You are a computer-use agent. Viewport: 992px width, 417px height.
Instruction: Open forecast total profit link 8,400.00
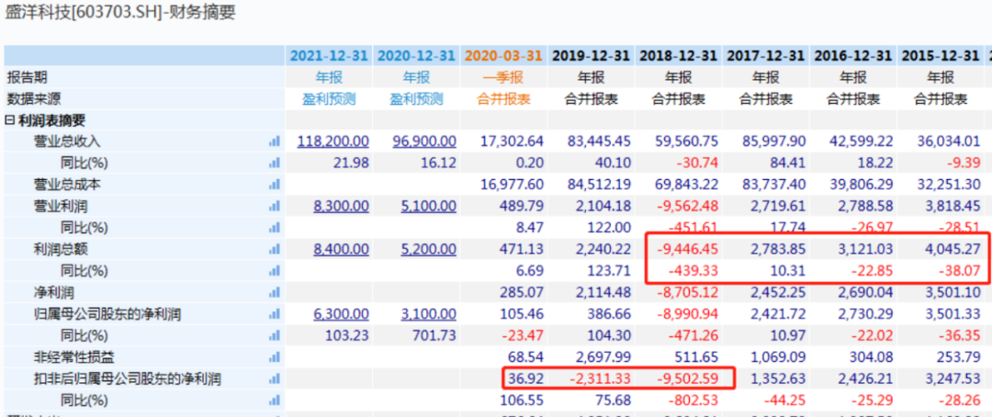click(342, 250)
